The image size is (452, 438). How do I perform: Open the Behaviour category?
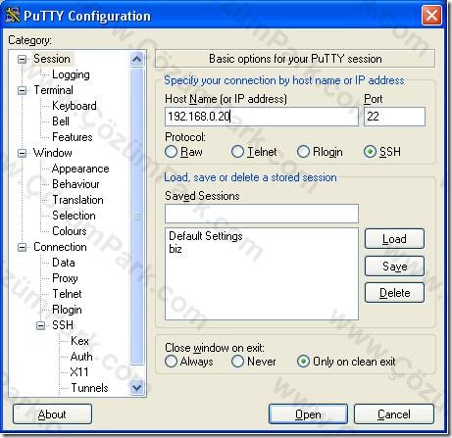pos(75,184)
